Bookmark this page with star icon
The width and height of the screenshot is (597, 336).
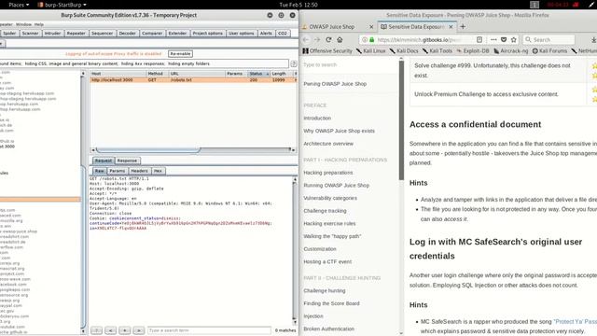(514, 39)
